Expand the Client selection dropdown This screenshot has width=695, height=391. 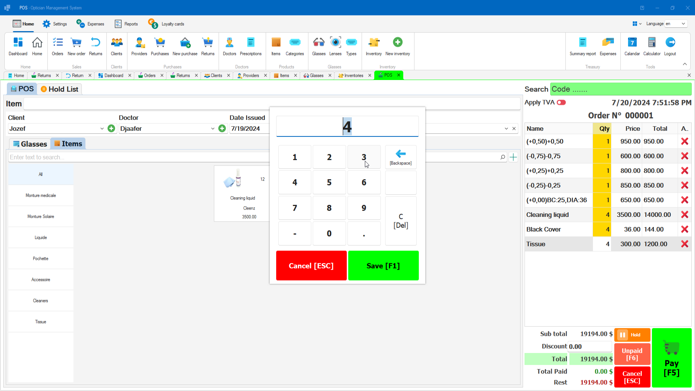coord(102,129)
